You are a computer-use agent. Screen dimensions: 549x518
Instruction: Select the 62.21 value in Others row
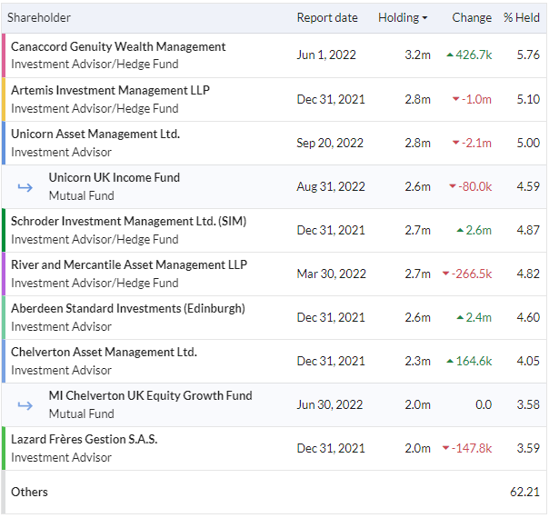click(524, 492)
